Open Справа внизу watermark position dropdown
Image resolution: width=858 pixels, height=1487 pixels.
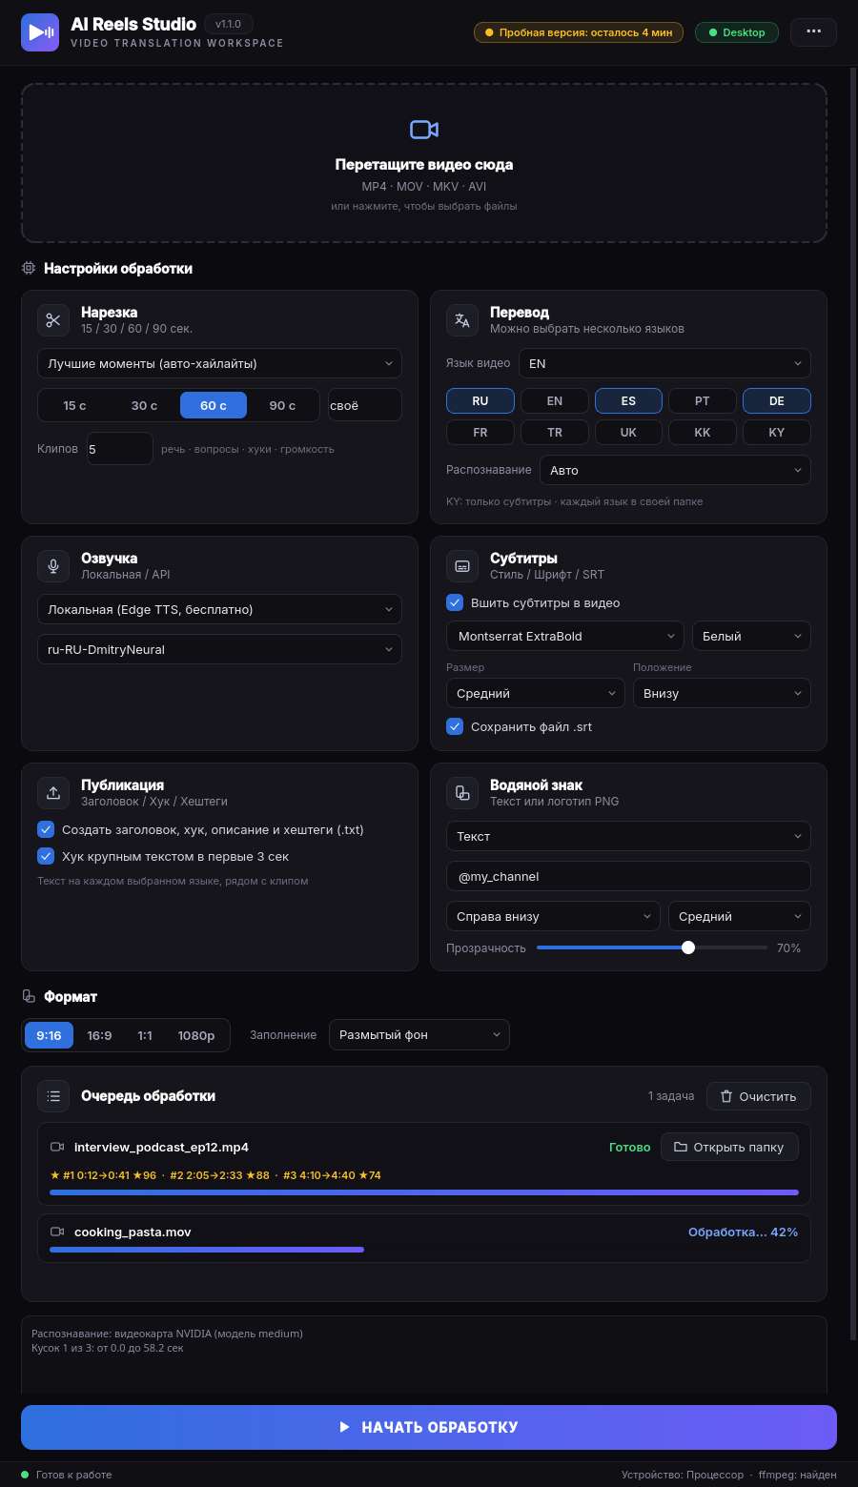(x=553, y=916)
